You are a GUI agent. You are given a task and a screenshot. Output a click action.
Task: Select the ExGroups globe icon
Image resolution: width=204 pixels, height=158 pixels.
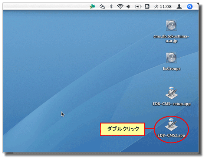(x=171, y=58)
